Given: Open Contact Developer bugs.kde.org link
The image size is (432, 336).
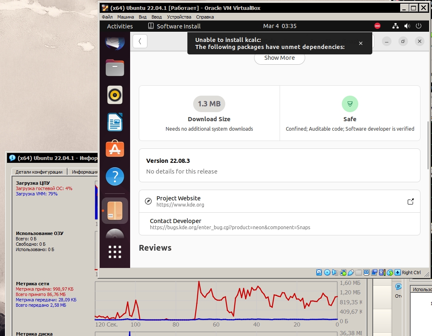Looking at the screenshot, I should [279, 224].
